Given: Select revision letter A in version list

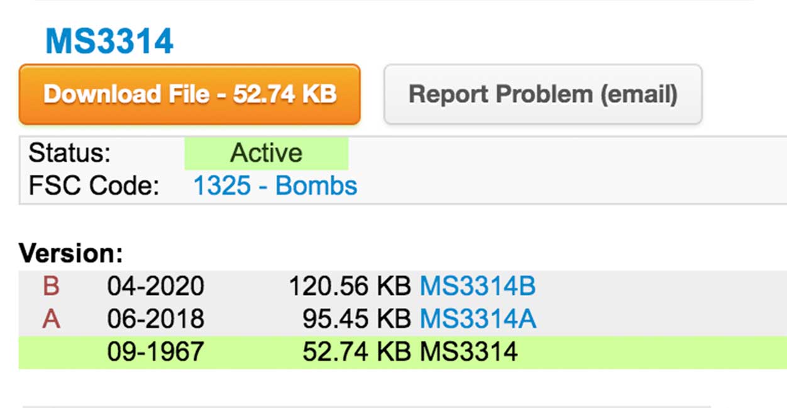Looking at the screenshot, I should (x=51, y=319).
